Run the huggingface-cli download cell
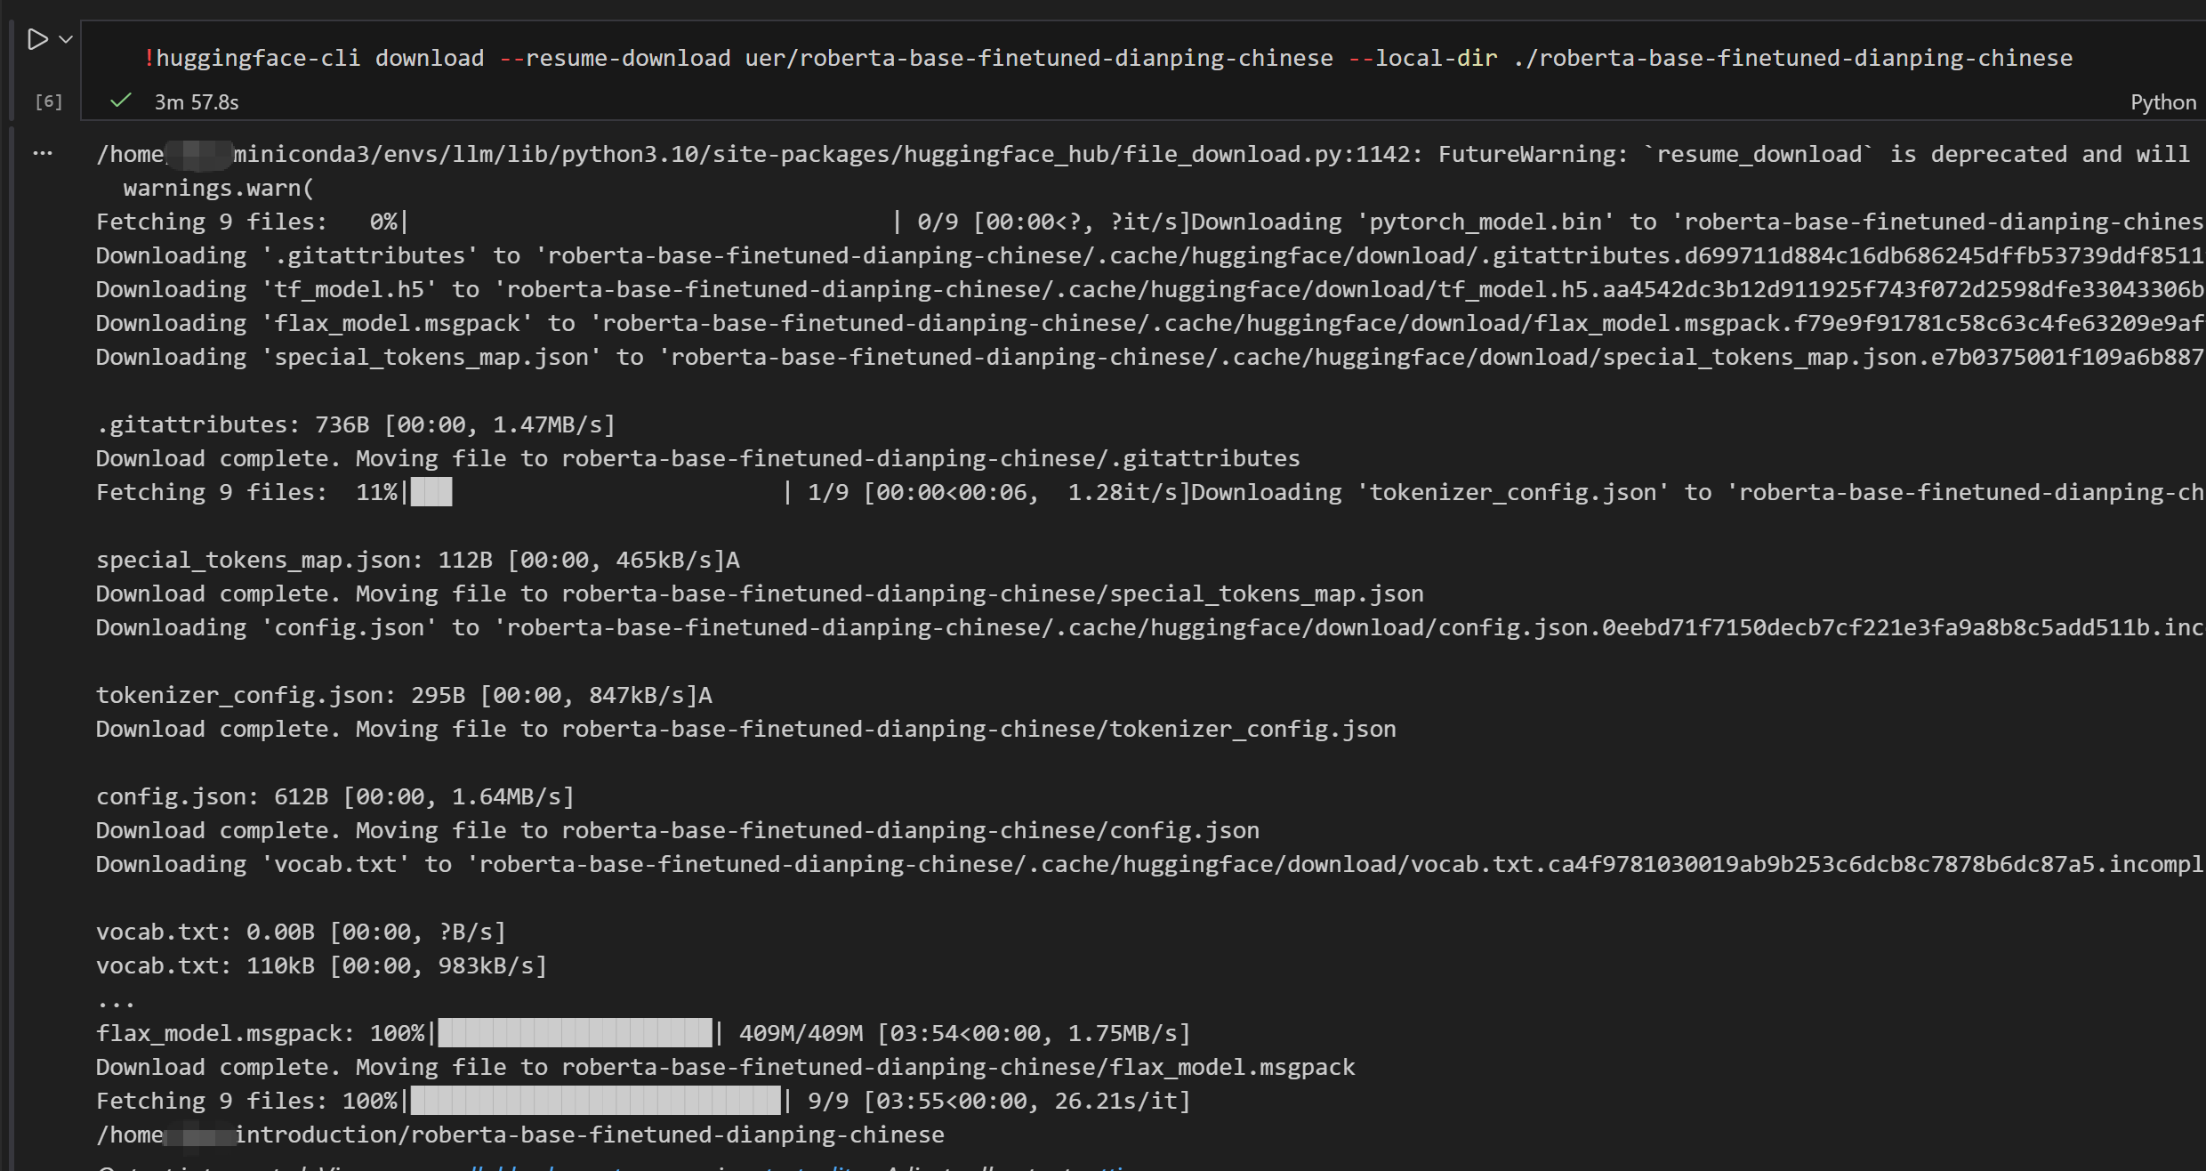Screen dimensions: 2206x1171 click(36, 40)
